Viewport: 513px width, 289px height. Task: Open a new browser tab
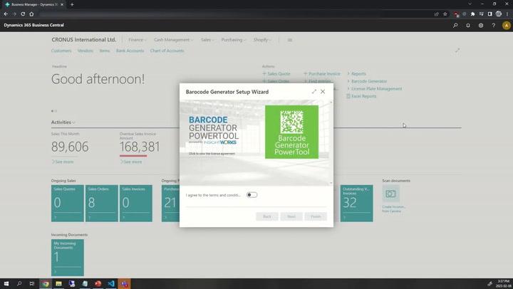tap(72, 4)
